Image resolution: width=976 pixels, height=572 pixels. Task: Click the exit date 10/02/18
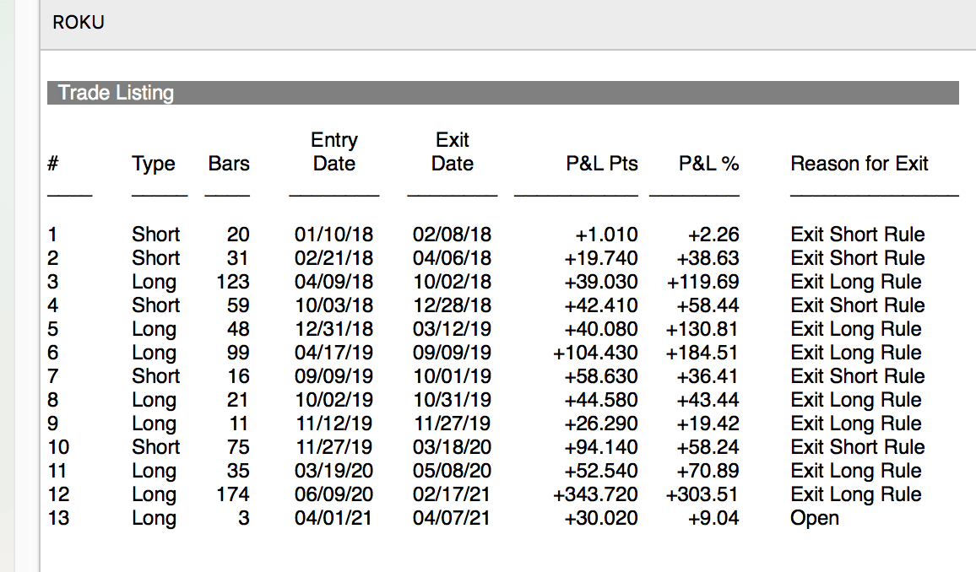point(452,282)
